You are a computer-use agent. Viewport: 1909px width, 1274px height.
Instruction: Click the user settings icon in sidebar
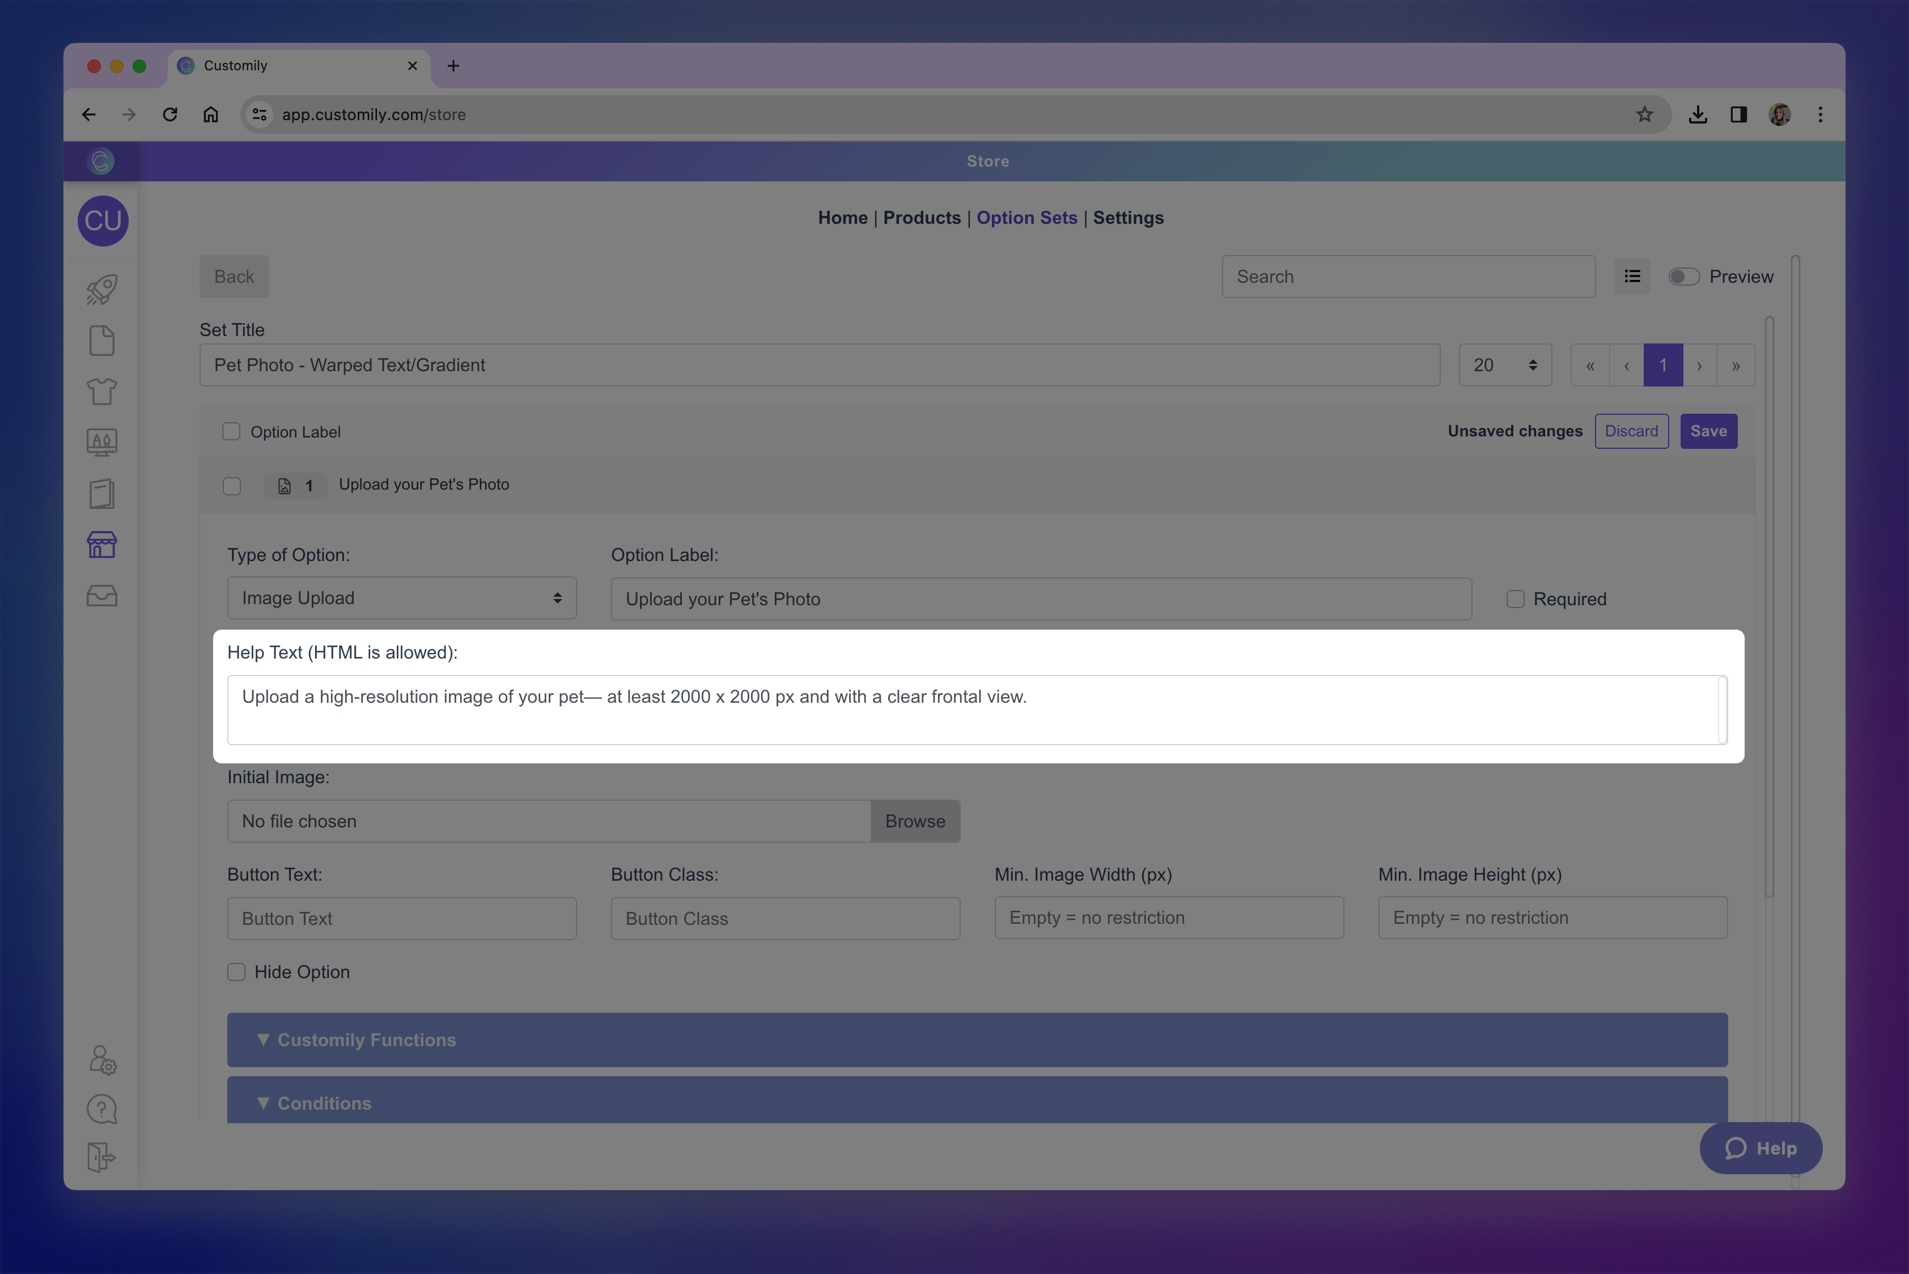coord(103,1060)
